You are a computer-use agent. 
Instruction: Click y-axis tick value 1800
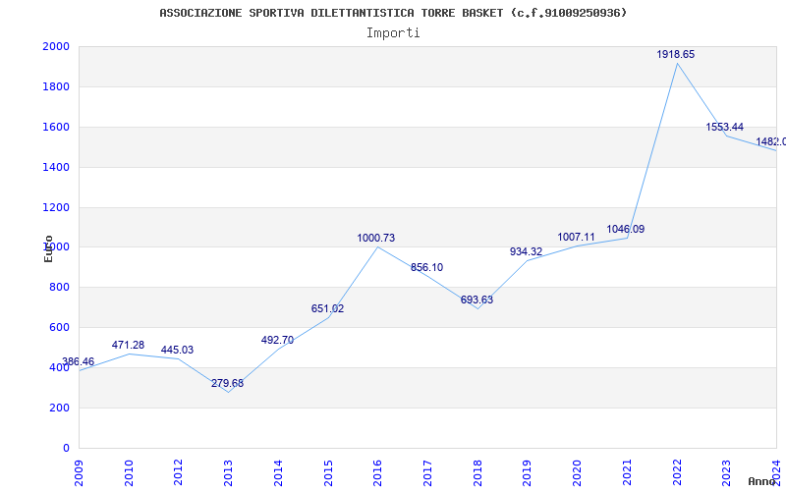coord(56,86)
